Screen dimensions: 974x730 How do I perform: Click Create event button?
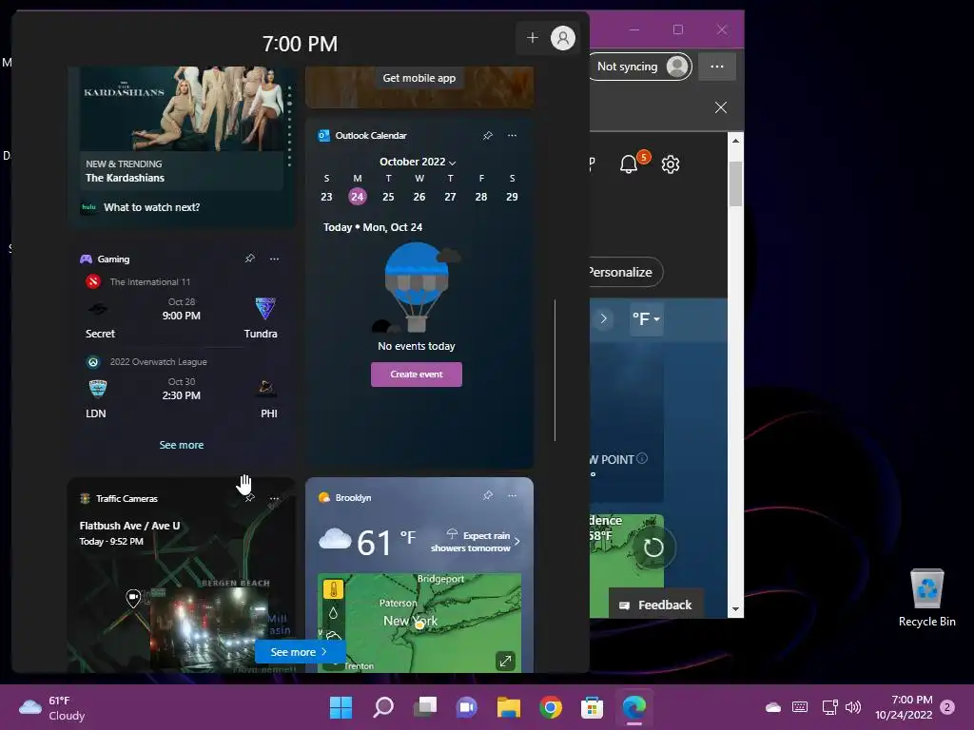point(417,375)
